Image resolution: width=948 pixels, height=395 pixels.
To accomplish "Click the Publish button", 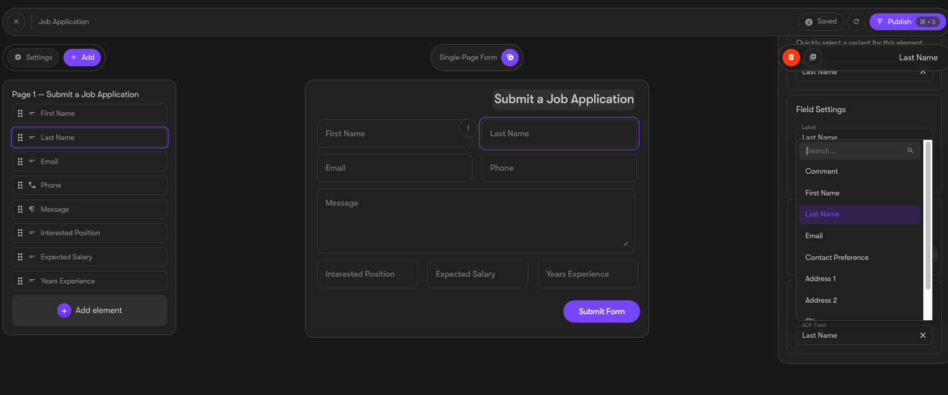I will (x=908, y=22).
